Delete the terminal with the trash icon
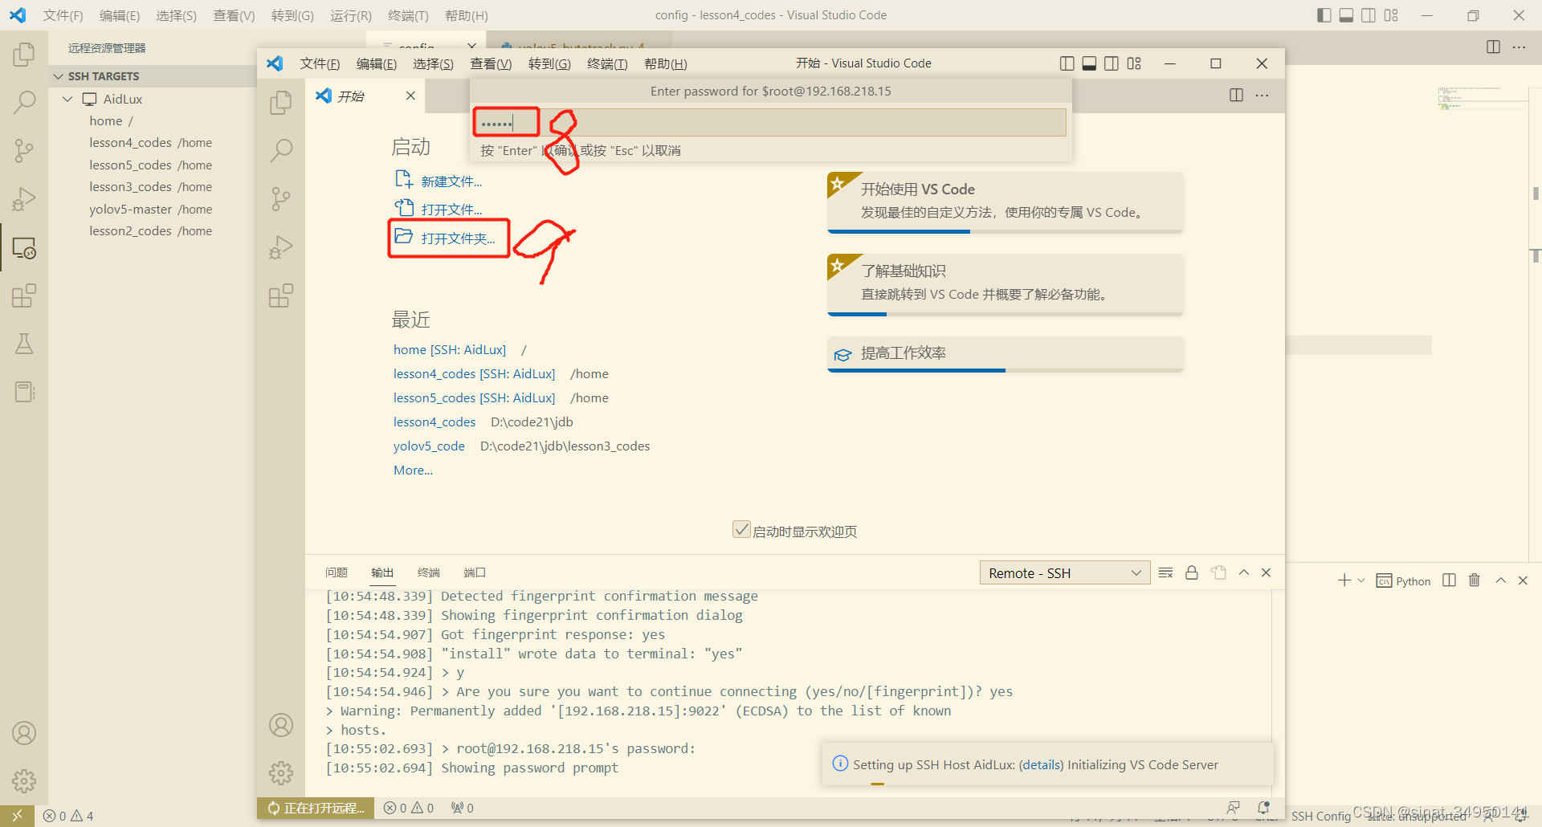Viewport: 1542px width, 827px height. pyautogui.click(x=1475, y=581)
